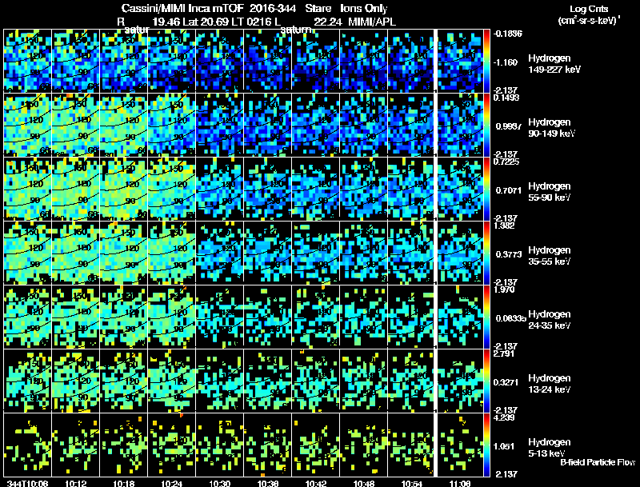
Task: Click the 0.1493 color scale value
Action: pos(506,98)
